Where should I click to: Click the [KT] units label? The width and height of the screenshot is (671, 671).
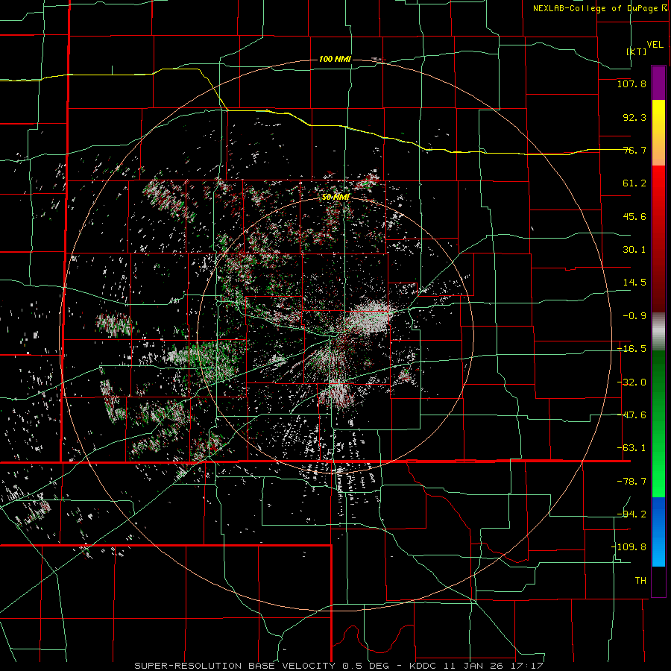(637, 51)
